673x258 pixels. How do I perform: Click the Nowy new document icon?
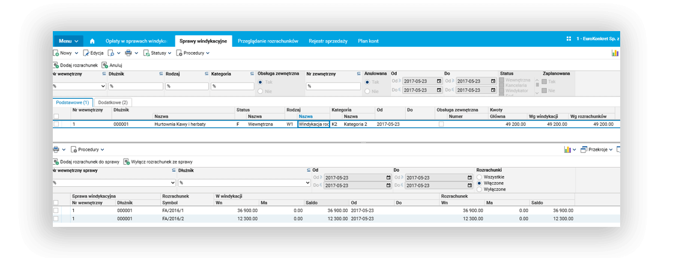(x=56, y=53)
